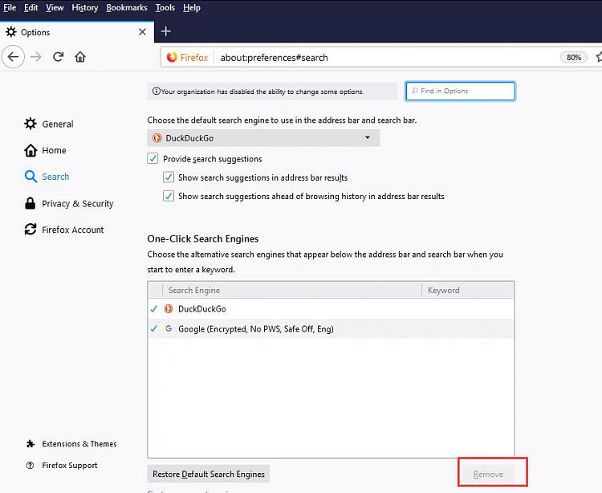Click Restore Default Search Engines button

209,474
